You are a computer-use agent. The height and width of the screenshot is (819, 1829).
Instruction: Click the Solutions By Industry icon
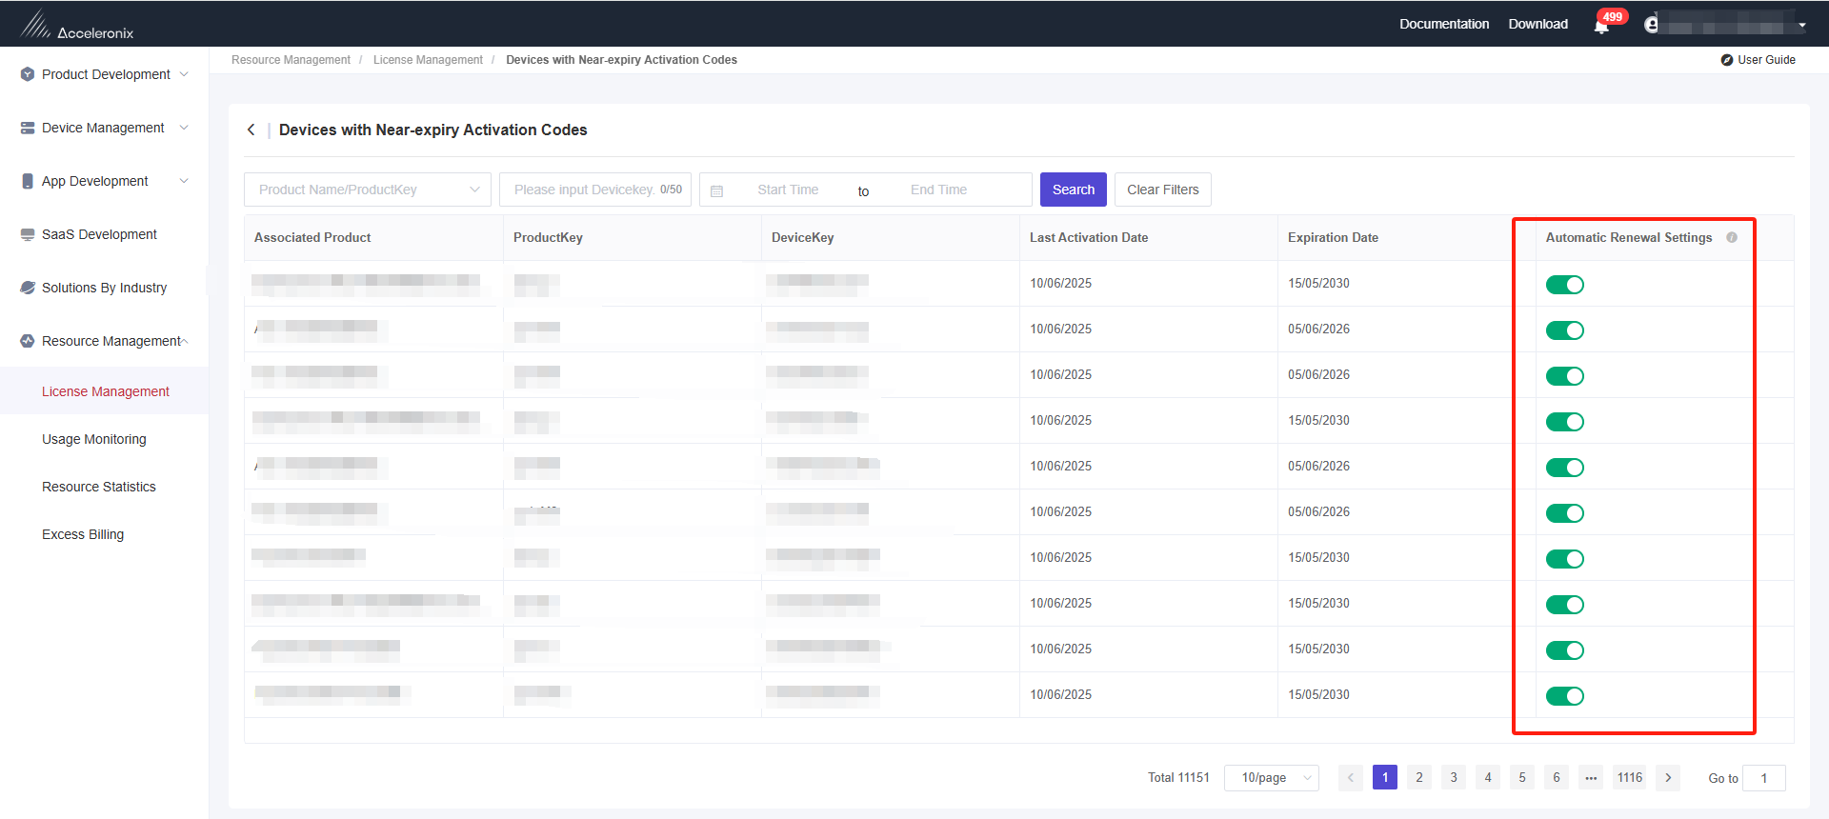28,288
